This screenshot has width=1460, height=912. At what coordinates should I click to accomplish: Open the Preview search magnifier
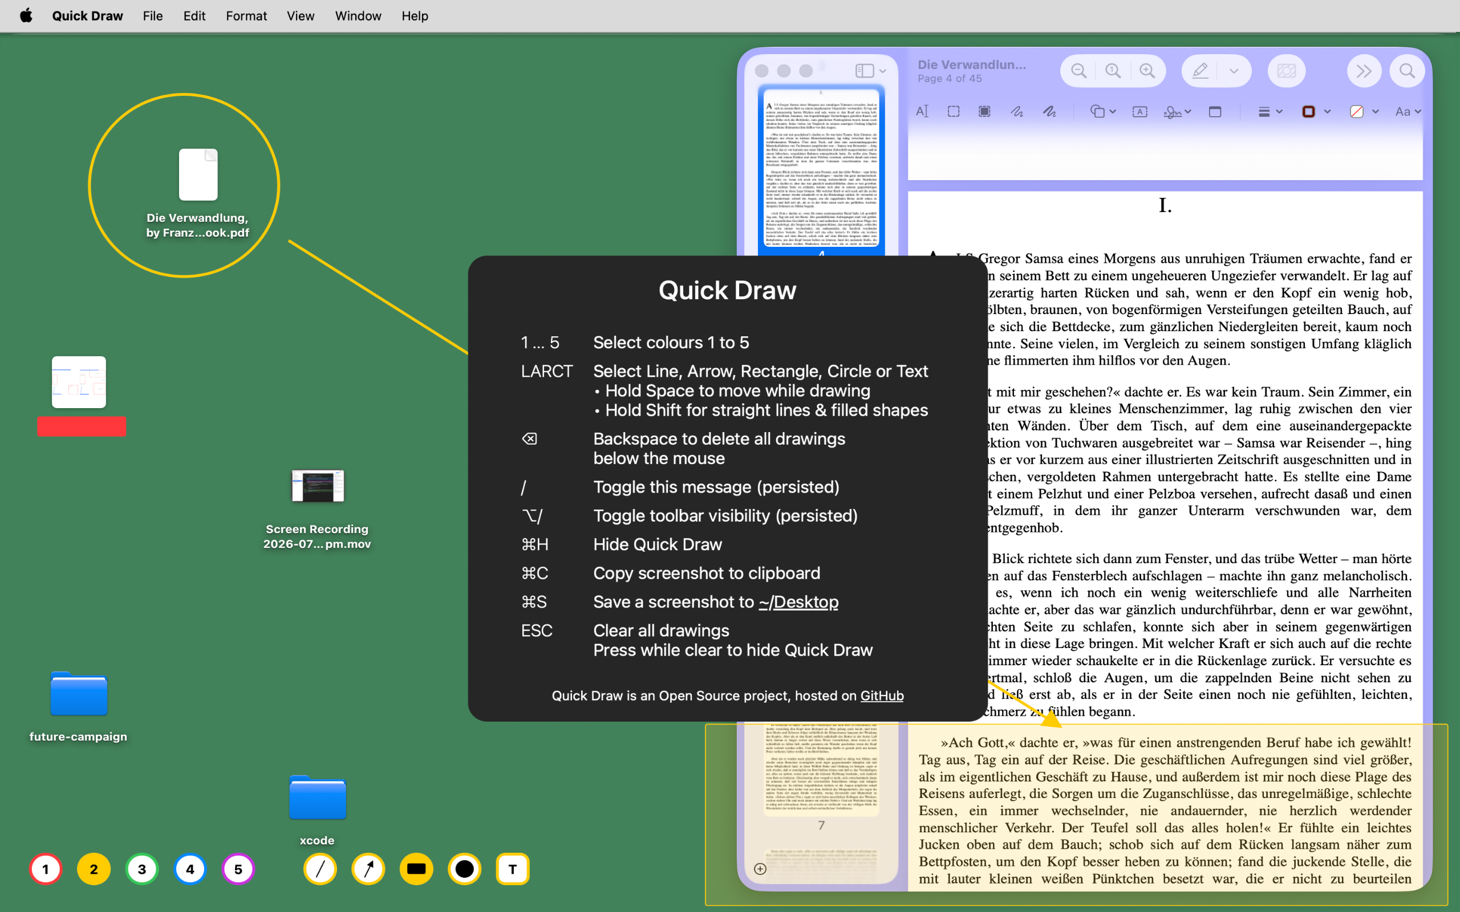[x=1407, y=71]
